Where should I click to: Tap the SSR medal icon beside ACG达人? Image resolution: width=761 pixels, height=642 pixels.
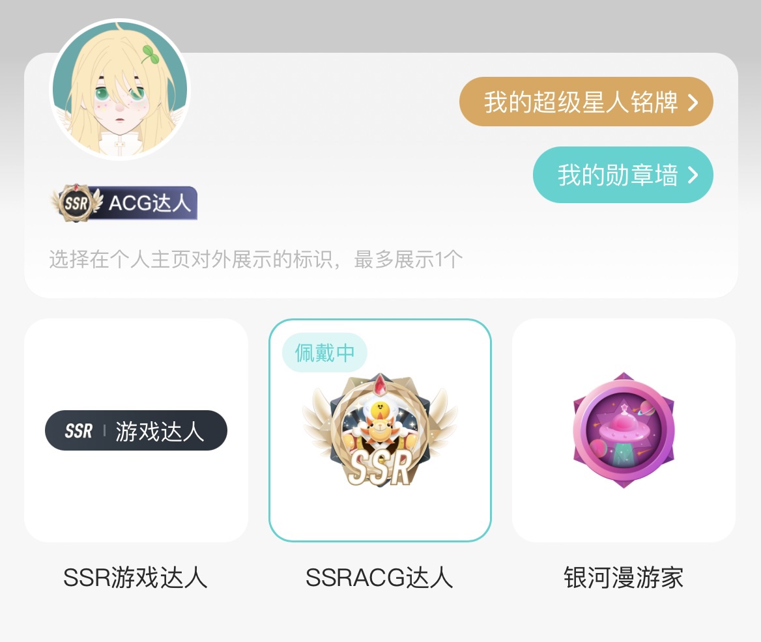click(x=77, y=202)
